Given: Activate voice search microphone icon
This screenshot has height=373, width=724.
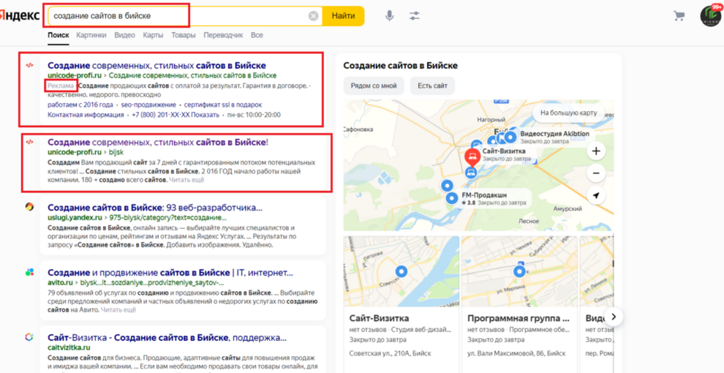Looking at the screenshot, I should click(x=390, y=16).
